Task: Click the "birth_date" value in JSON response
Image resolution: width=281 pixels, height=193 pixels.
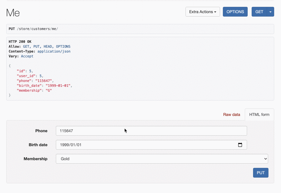Action: (x=58, y=86)
